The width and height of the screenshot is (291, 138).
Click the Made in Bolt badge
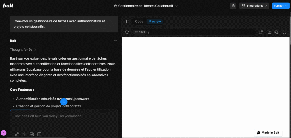[x=268, y=133]
